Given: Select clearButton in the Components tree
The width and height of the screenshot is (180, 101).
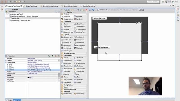Looking at the screenshot, I should pos(20,20).
